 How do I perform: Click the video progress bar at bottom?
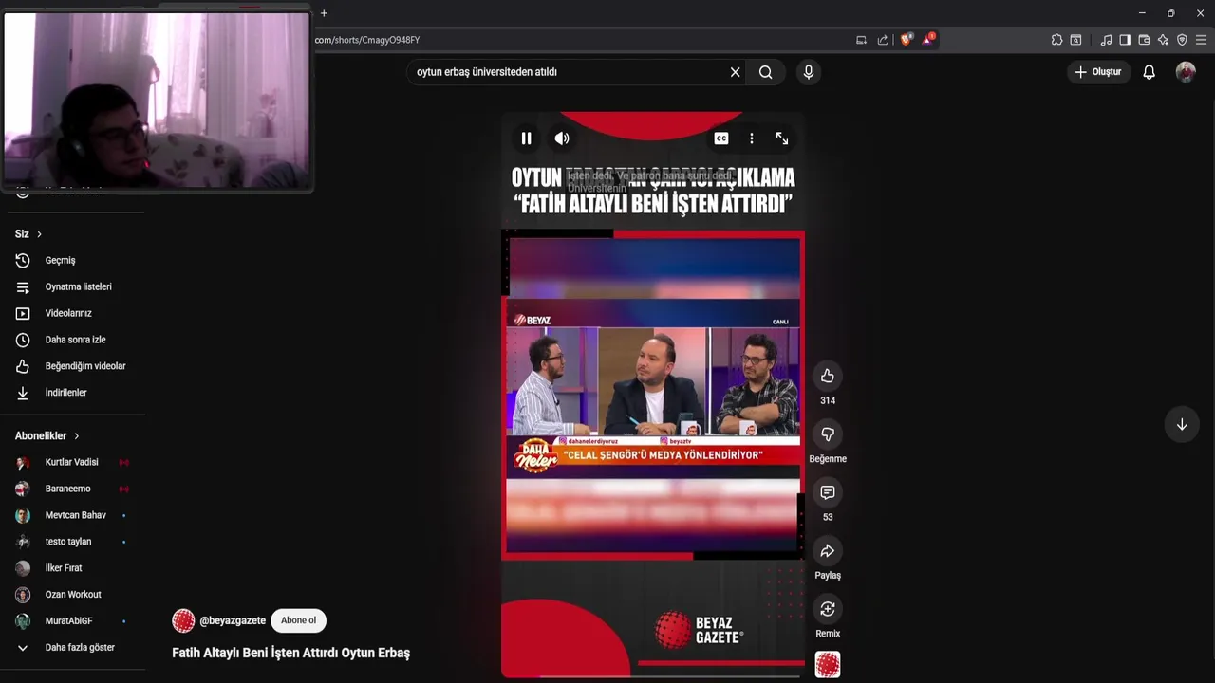(x=653, y=676)
